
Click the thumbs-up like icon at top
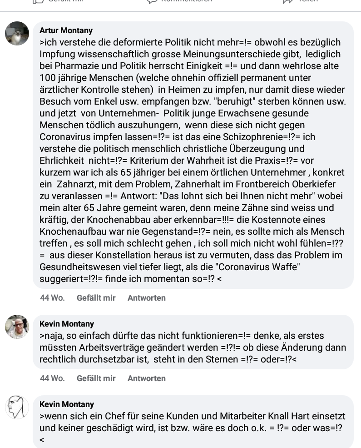38,1
